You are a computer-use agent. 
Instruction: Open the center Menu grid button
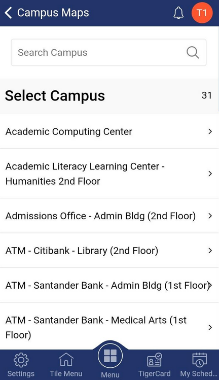pyautogui.click(x=110, y=356)
